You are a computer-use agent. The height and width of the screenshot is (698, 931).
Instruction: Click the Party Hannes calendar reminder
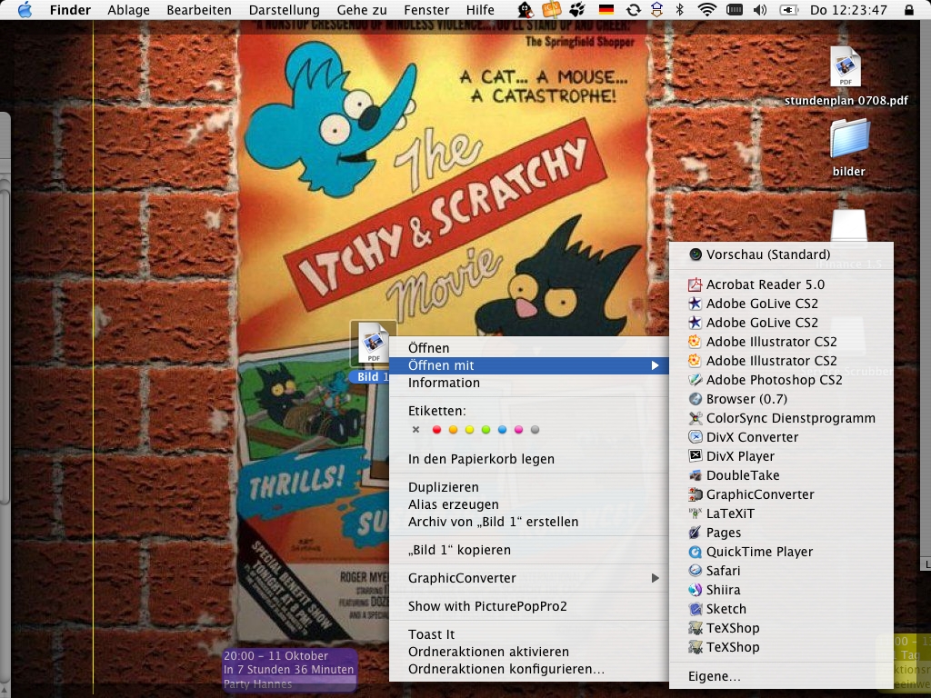(290, 670)
